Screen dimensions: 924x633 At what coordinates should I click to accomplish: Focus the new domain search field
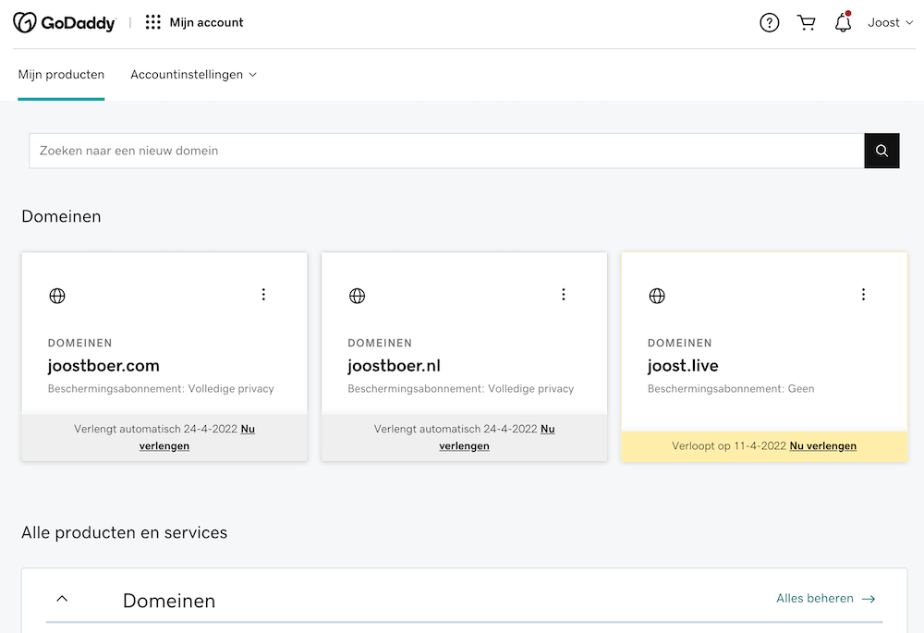pos(446,151)
